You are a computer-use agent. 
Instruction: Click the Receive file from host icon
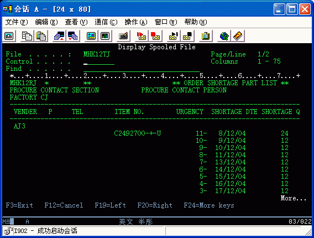[x=73, y=36]
